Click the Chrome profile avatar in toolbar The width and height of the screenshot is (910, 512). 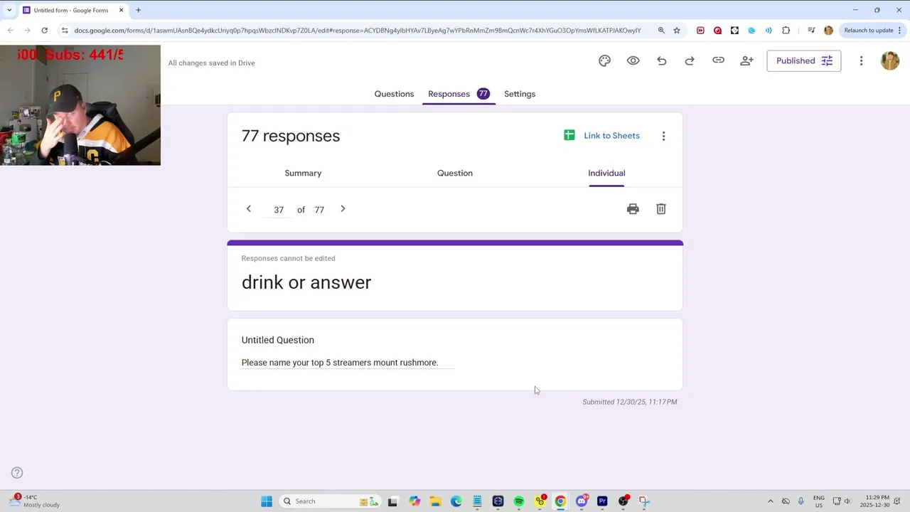click(828, 31)
